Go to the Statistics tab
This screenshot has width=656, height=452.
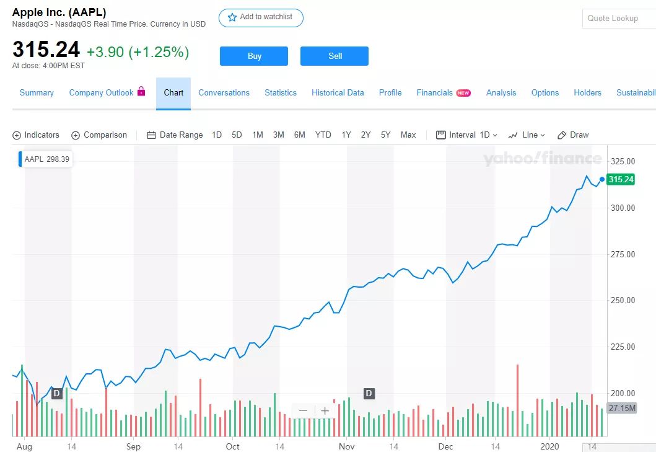pyautogui.click(x=281, y=93)
